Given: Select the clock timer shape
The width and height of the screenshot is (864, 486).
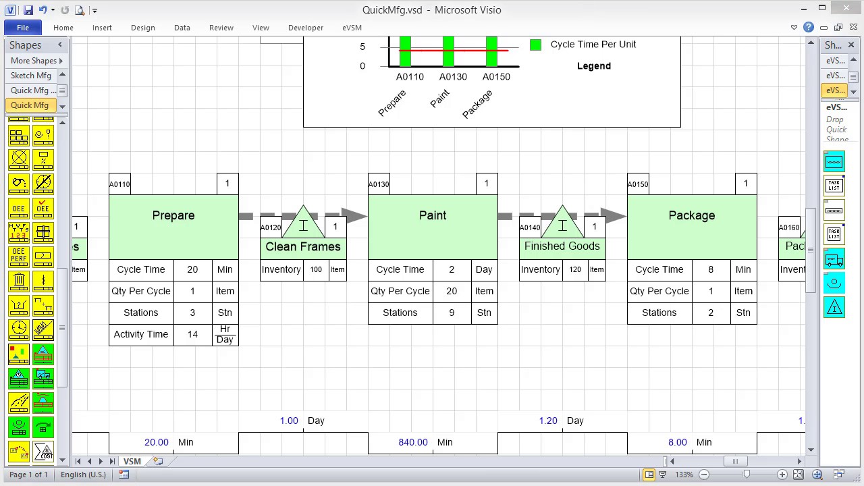Looking at the screenshot, I should [x=19, y=329].
